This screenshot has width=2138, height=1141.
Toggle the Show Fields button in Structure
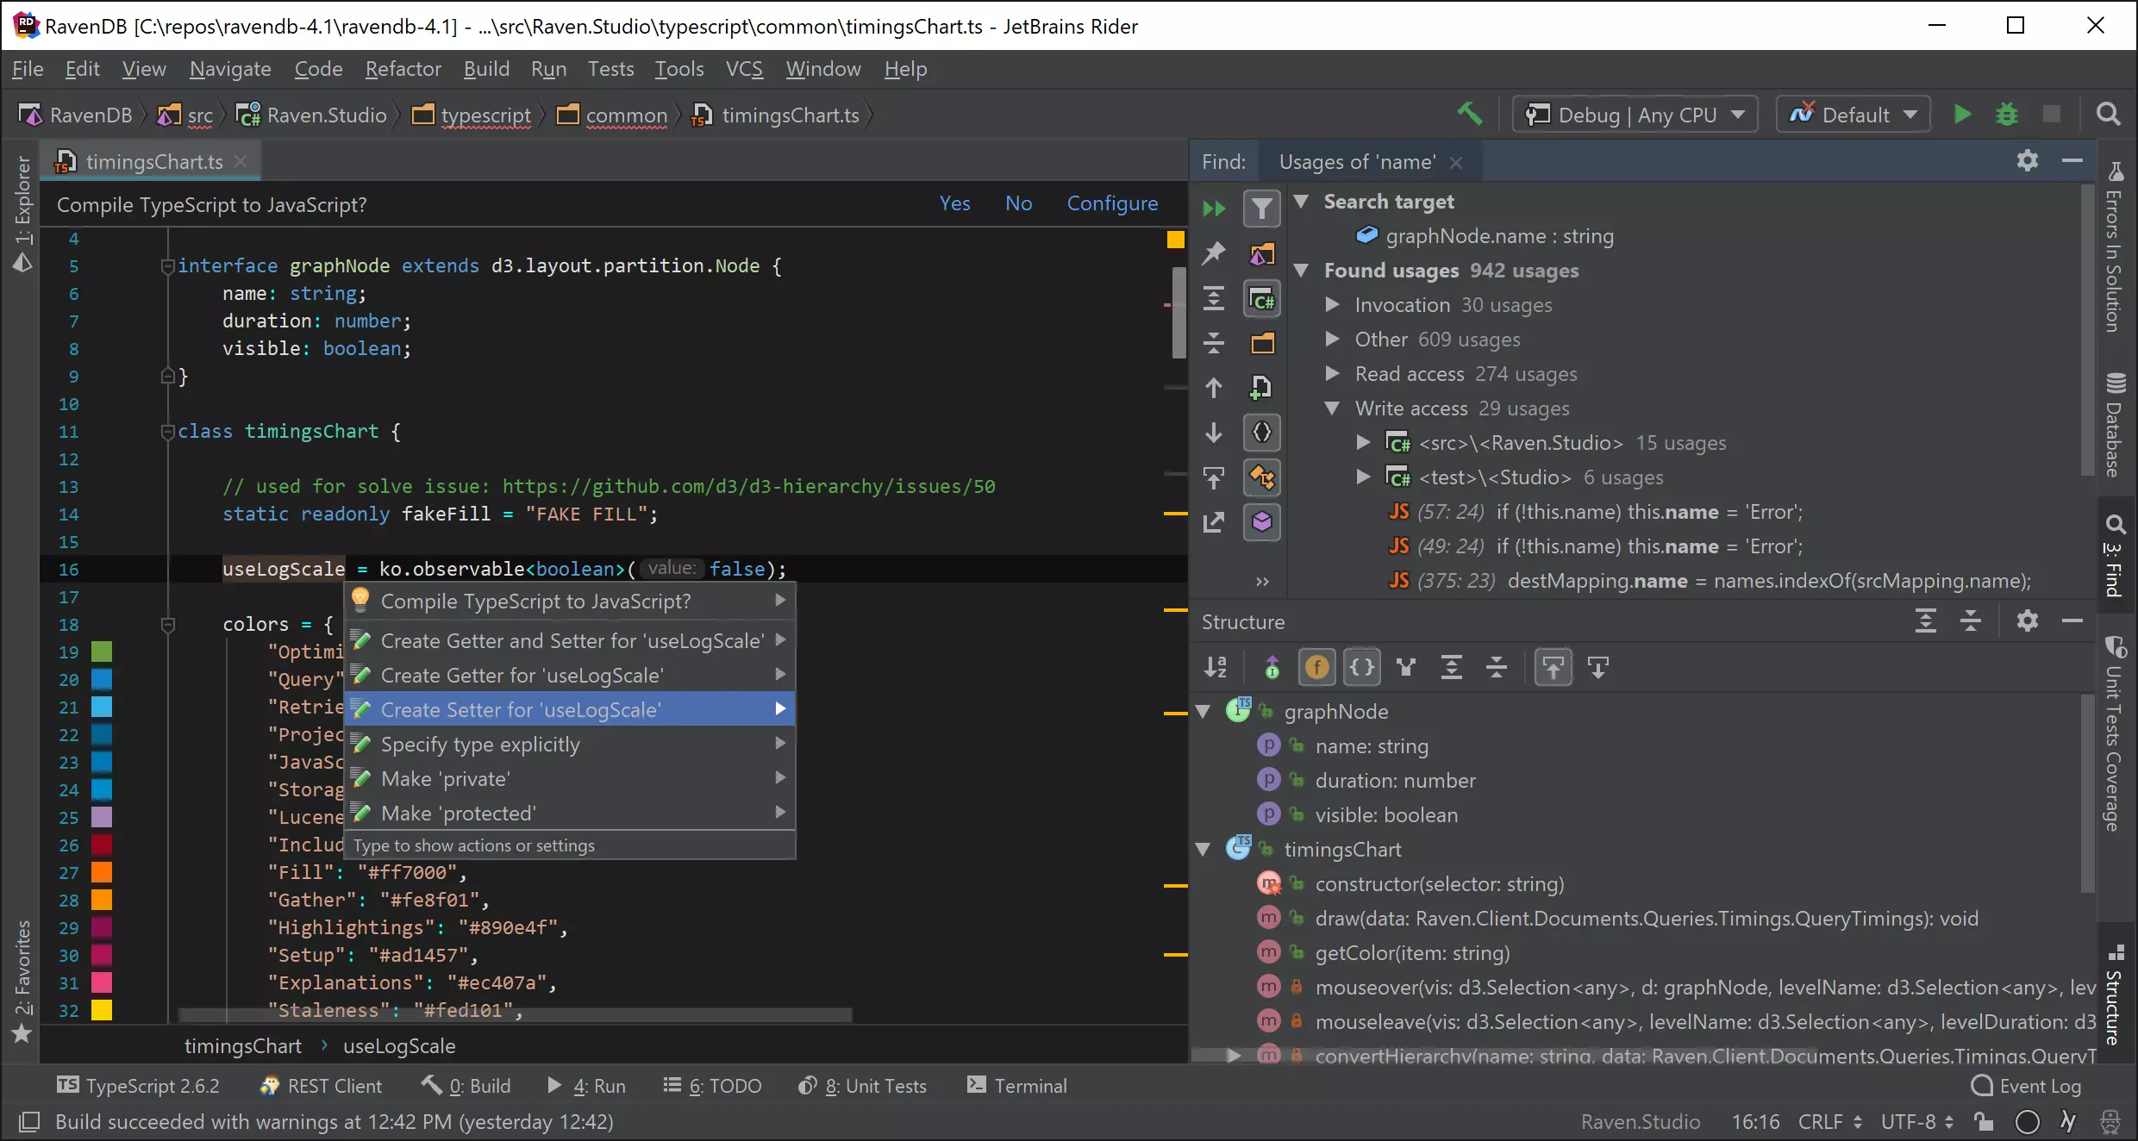click(1316, 667)
